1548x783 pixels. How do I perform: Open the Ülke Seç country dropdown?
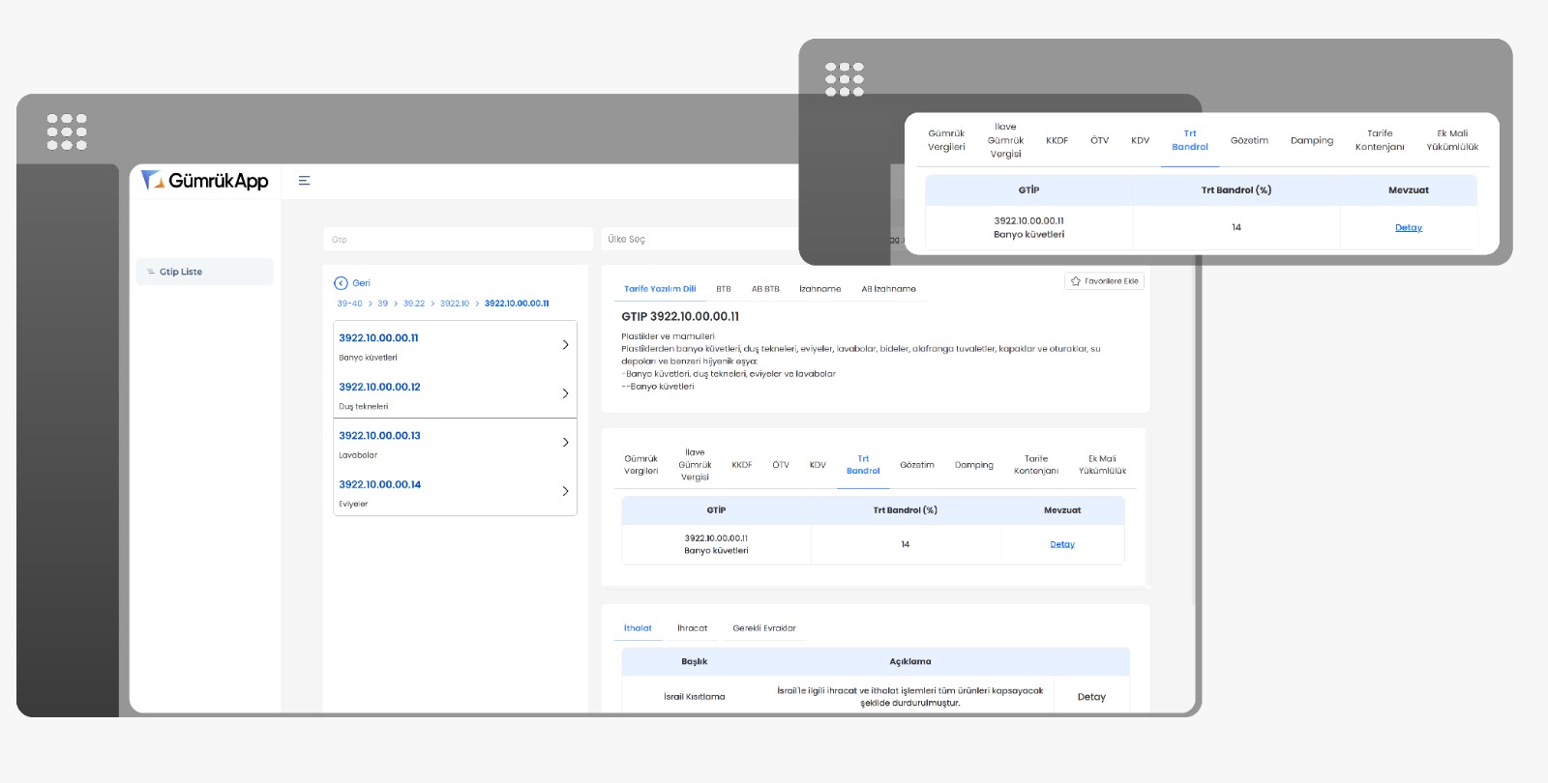click(697, 240)
